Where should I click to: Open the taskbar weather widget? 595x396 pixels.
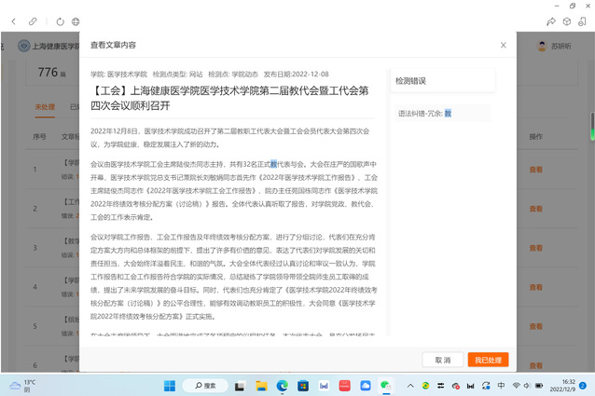click(21, 385)
